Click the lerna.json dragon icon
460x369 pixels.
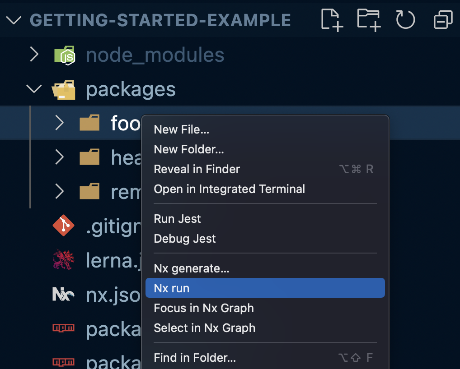pos(63,260)
